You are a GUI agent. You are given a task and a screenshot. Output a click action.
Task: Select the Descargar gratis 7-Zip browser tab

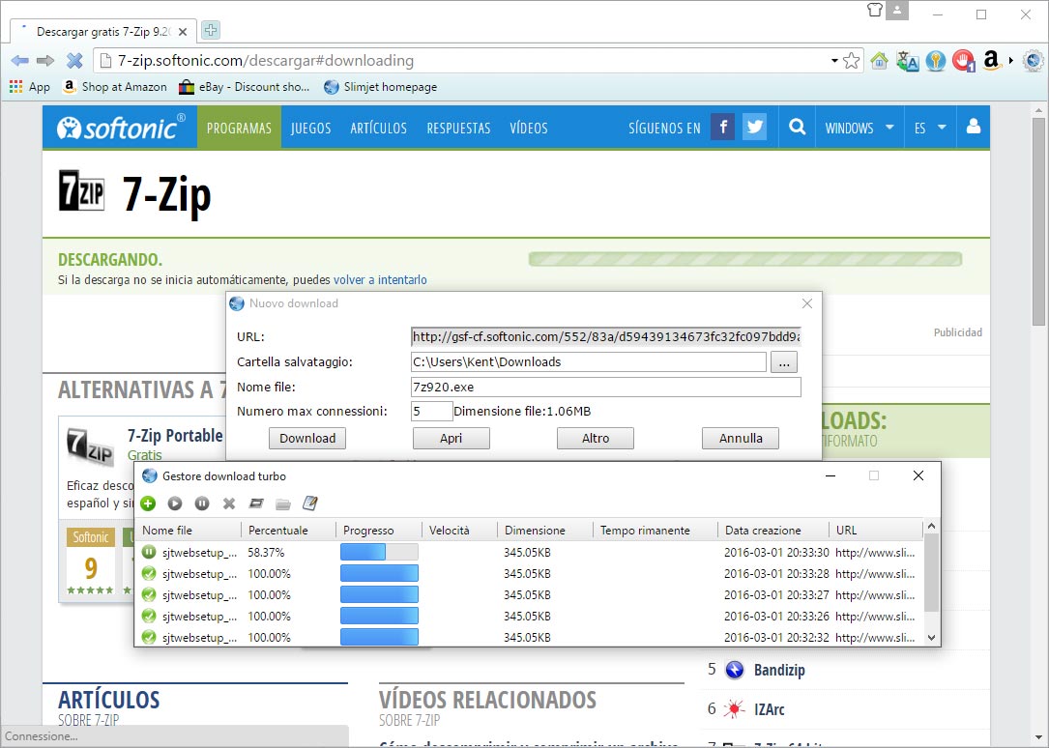(x=103, y=32)
